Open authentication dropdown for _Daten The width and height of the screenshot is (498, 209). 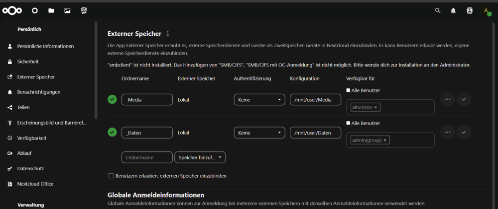tap(259, 133)
